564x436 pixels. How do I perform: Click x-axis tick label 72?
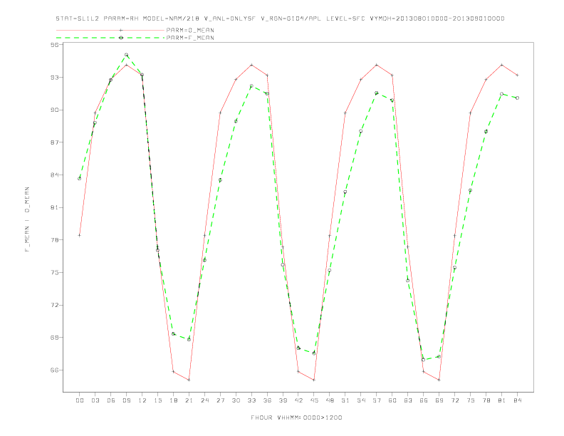(455, 400)
